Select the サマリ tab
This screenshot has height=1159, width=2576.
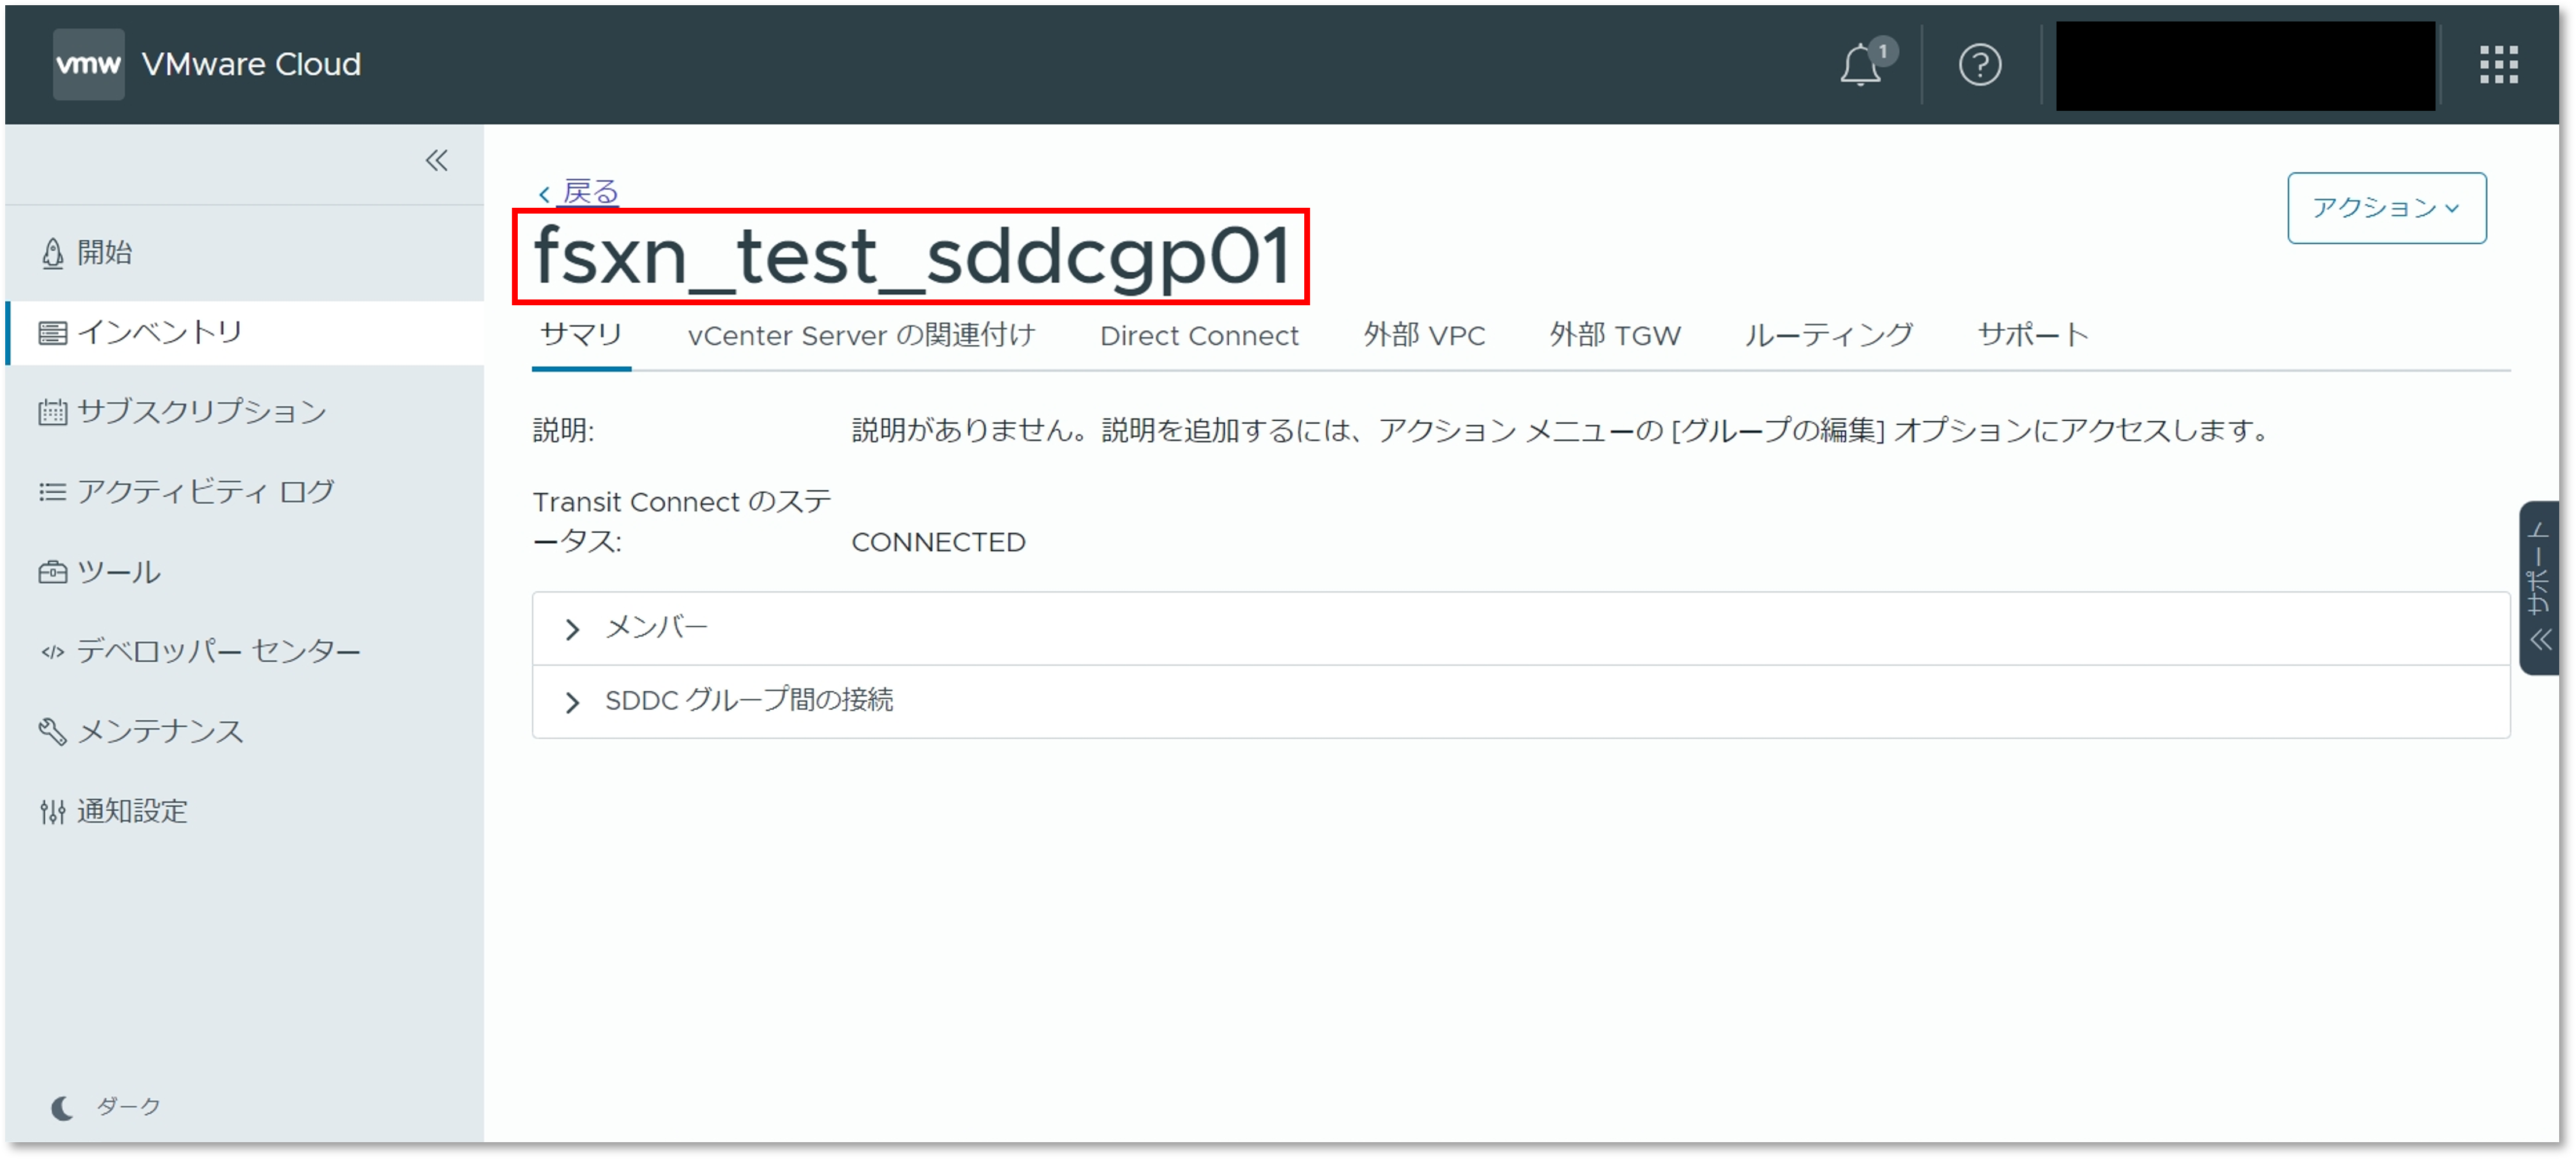click(x=581, y=335)
